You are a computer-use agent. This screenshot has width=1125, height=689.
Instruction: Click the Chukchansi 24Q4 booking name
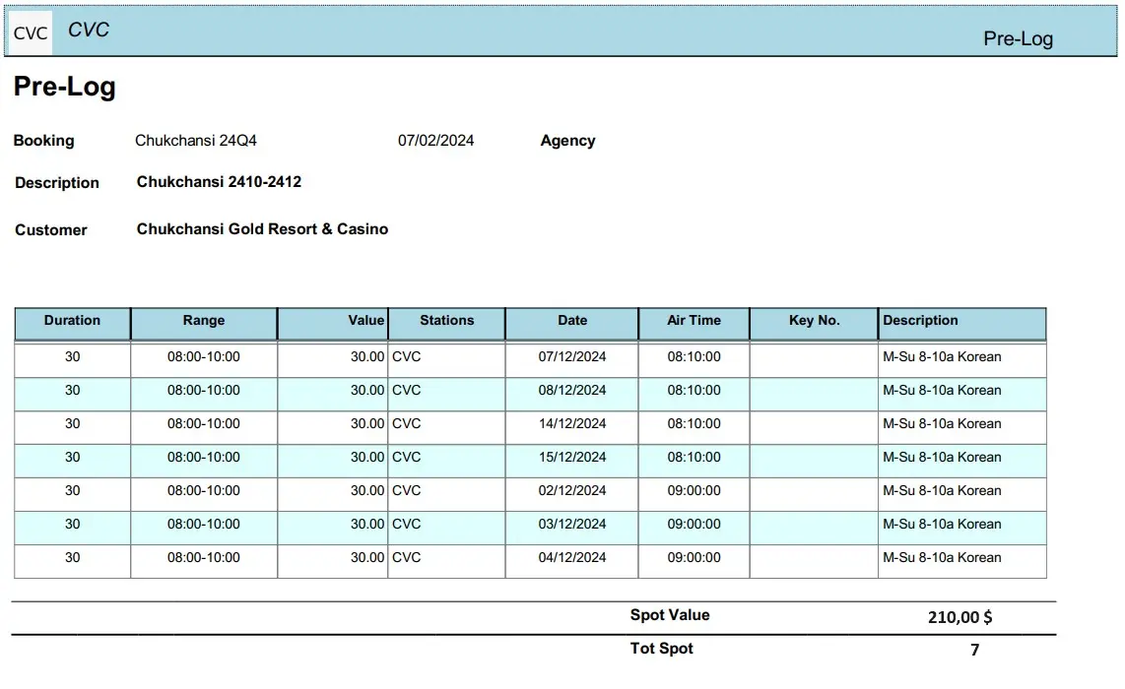pos(195,141)
